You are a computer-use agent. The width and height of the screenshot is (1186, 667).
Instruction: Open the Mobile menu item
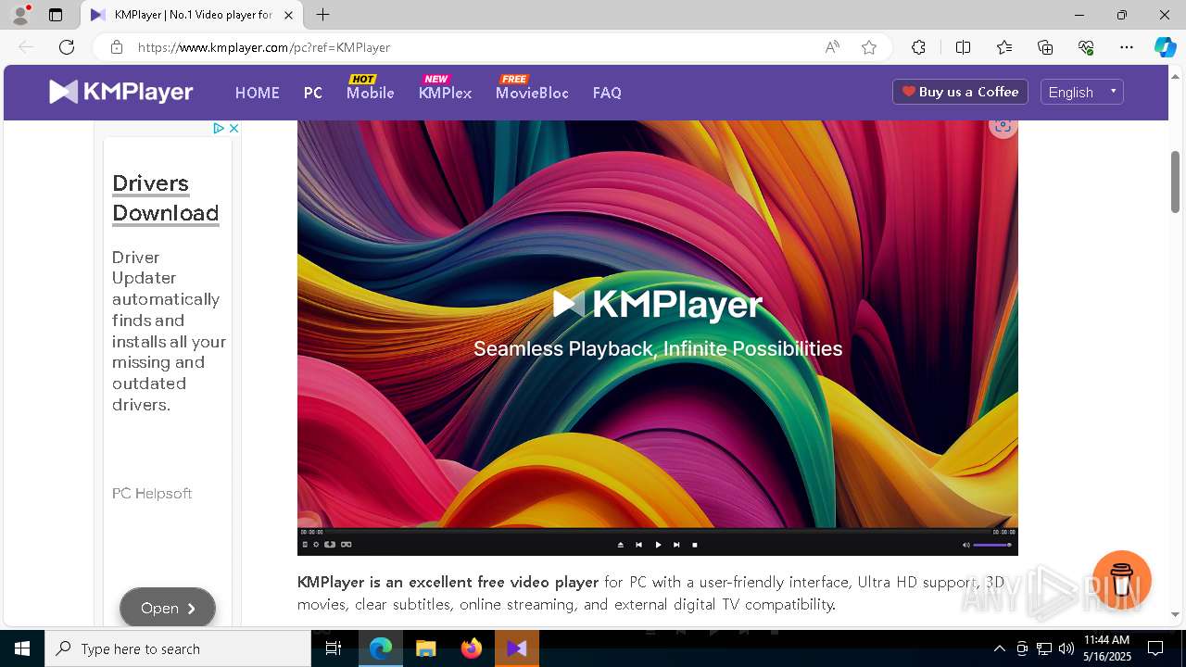(371, 93)
